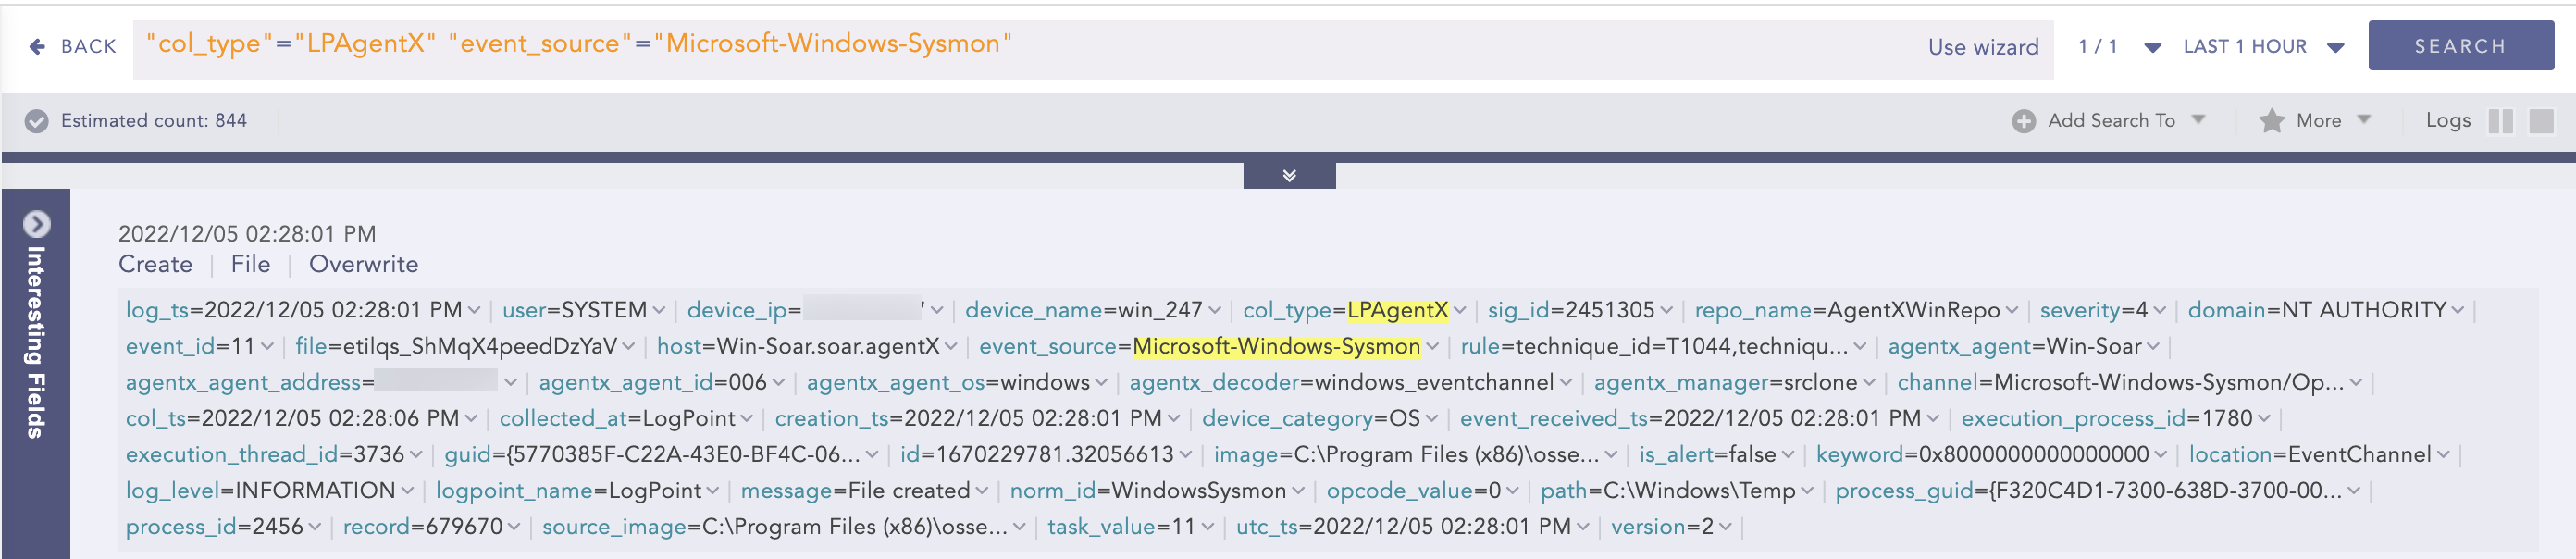Expand the user=SYSTEM field chevron
This screenshot has height=559, width=2576.
point(659,311)
